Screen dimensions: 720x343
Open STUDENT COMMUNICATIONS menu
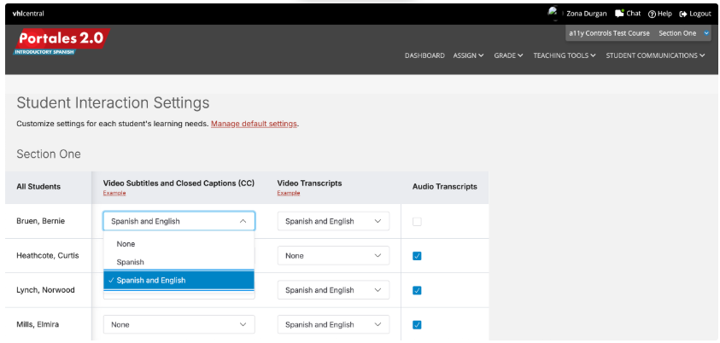655,55
